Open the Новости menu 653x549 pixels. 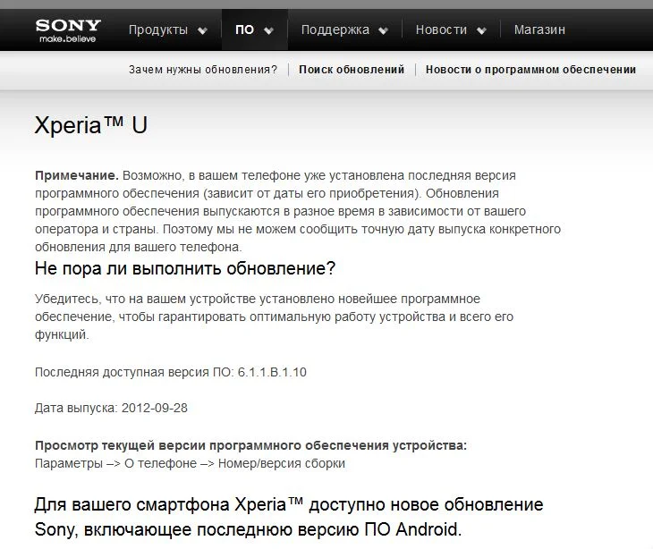[441, 30]
